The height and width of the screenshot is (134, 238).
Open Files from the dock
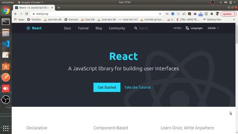(6, 33)
